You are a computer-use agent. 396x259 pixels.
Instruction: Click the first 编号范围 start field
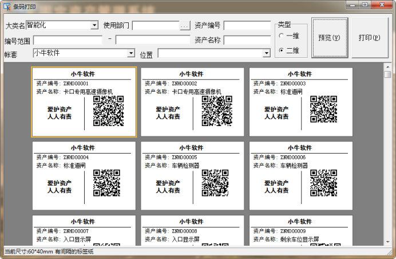point(68,40)
